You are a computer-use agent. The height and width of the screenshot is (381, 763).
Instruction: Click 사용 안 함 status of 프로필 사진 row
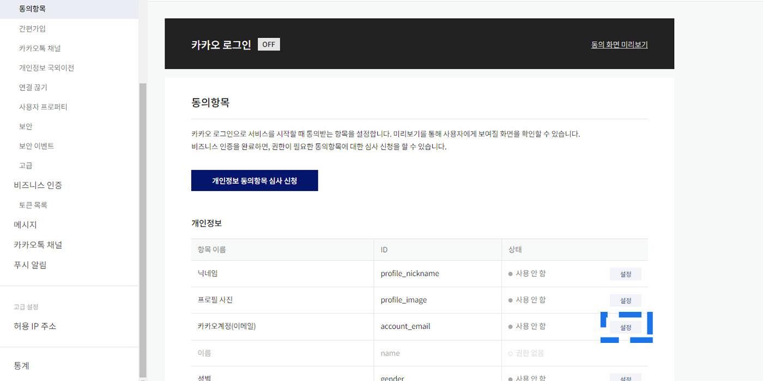[x=527, y=300]
